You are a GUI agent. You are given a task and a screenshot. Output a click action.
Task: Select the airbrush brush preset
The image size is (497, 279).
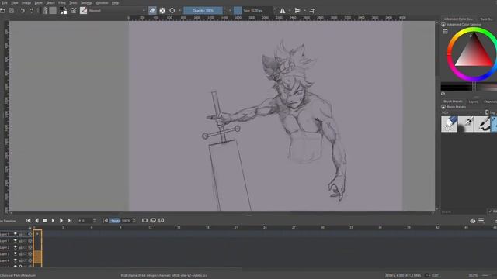coord(466,124)
